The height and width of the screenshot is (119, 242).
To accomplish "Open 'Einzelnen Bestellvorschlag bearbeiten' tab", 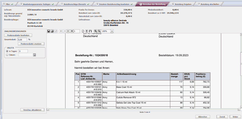I will point(115,4).
